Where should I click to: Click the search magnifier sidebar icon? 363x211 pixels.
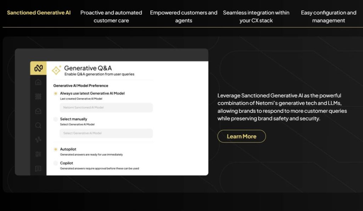[38, 125]
